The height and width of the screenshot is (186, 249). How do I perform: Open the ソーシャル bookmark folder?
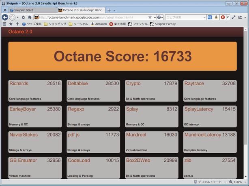[x=78, y=24]
